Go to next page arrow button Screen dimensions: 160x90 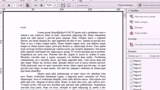(x=9, y=5)
